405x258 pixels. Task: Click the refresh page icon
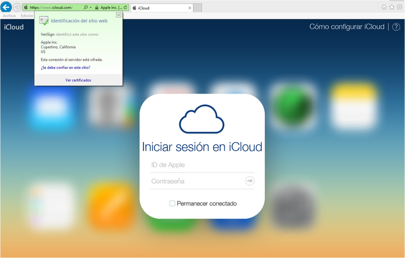pos(126,8)
